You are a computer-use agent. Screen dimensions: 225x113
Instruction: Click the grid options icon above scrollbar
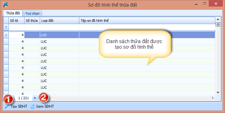coord(218,24)
